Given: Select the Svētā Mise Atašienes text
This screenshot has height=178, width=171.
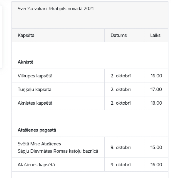Looking at the screenshot, I should 39,144.
